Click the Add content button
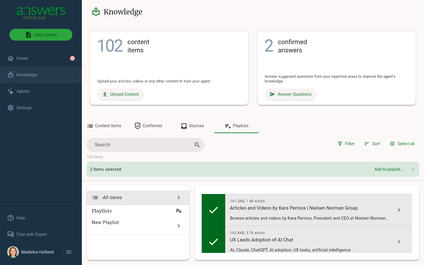Image resolution: width=424 pixels, height=265 pixels. pos(41,35)
